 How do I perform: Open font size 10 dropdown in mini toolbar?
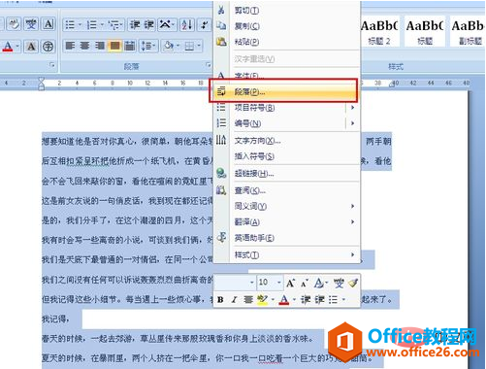tap(278, 283)
